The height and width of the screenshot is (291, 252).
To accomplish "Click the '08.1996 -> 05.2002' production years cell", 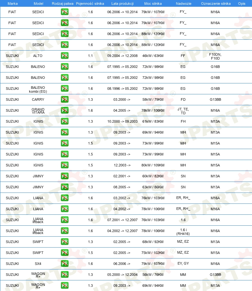I will [x=122, y=89].
